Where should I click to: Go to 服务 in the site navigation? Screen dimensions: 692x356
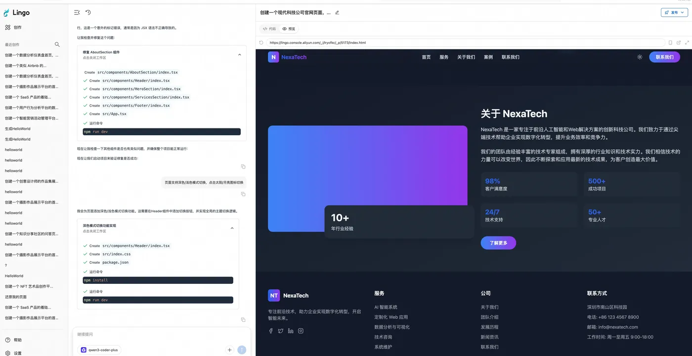(x=444, y=57)
